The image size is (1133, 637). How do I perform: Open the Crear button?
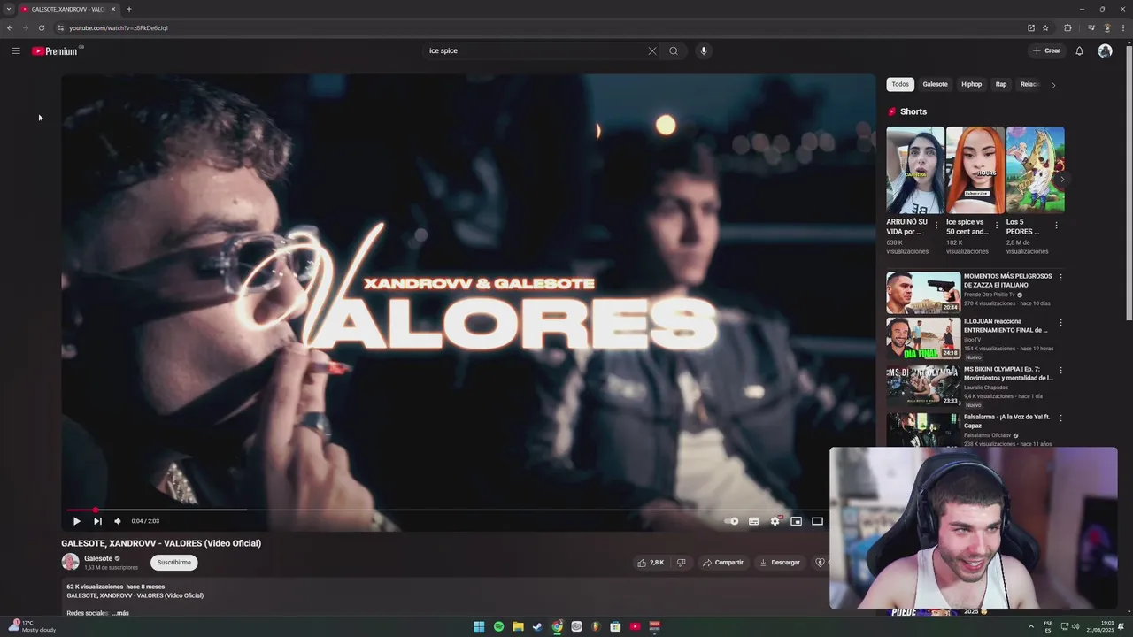point(1046,50)
